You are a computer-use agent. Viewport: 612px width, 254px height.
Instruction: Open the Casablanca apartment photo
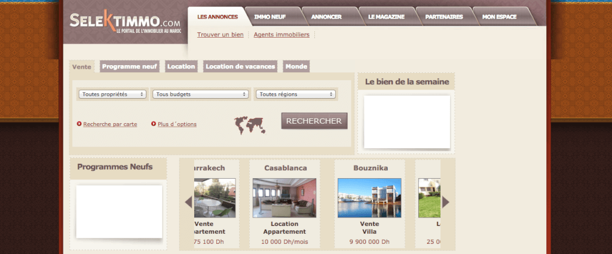pos(284,198)
